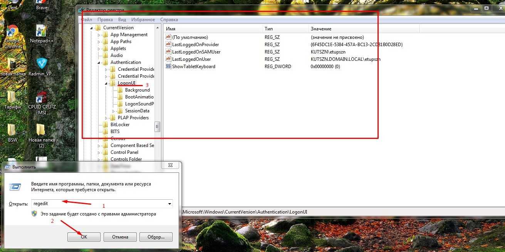Click the registry tree vertical scrollbar thumb
Viewport: 505px width, 252px height.
157,127
